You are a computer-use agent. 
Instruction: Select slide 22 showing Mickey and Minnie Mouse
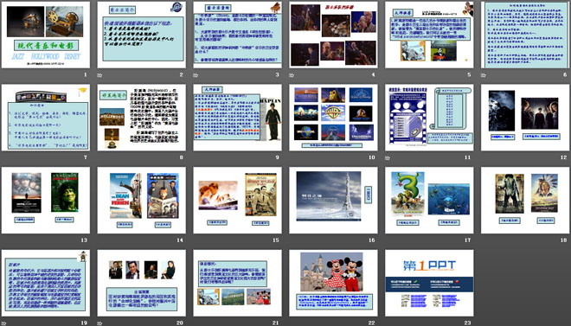pyautogui.click(x=333, y=283)
